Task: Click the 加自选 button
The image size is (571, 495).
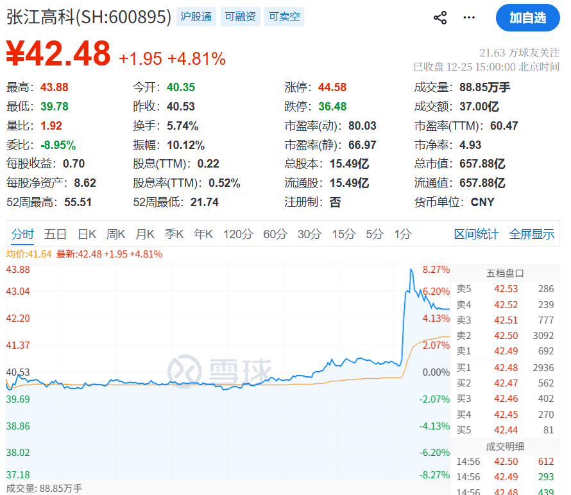Action: coord(527,18)
